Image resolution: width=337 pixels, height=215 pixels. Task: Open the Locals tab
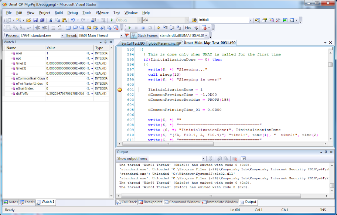(27, 202)
